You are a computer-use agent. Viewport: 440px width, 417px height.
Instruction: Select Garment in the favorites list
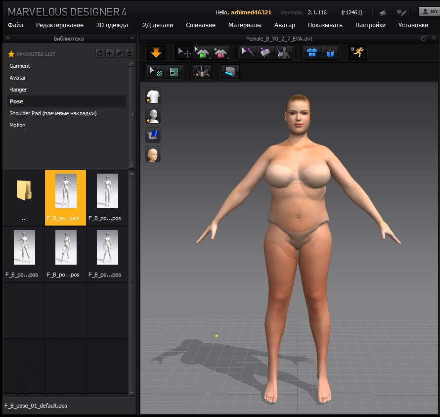pyautogui.click(x=20, y=66)
